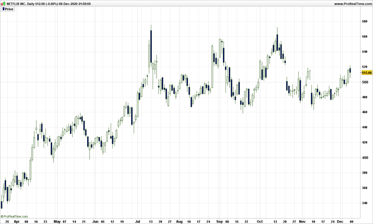Click the tallest July candlestick near 570
This screenshot has width=373, height=224.
pos(151,46)
